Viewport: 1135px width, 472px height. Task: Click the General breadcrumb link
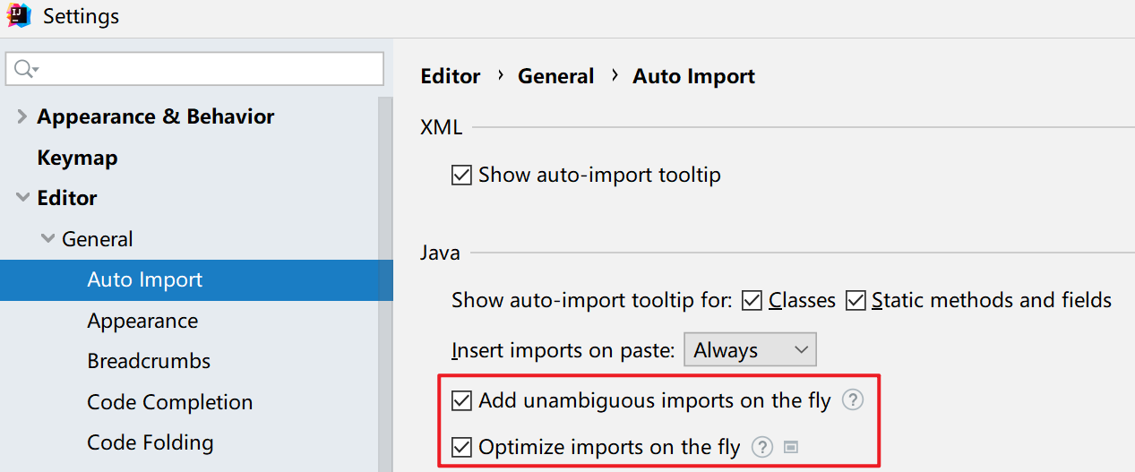[555, 77]
